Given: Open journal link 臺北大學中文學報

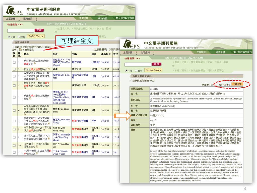Looking at the screenshot, I should click(x=80, y=76).
